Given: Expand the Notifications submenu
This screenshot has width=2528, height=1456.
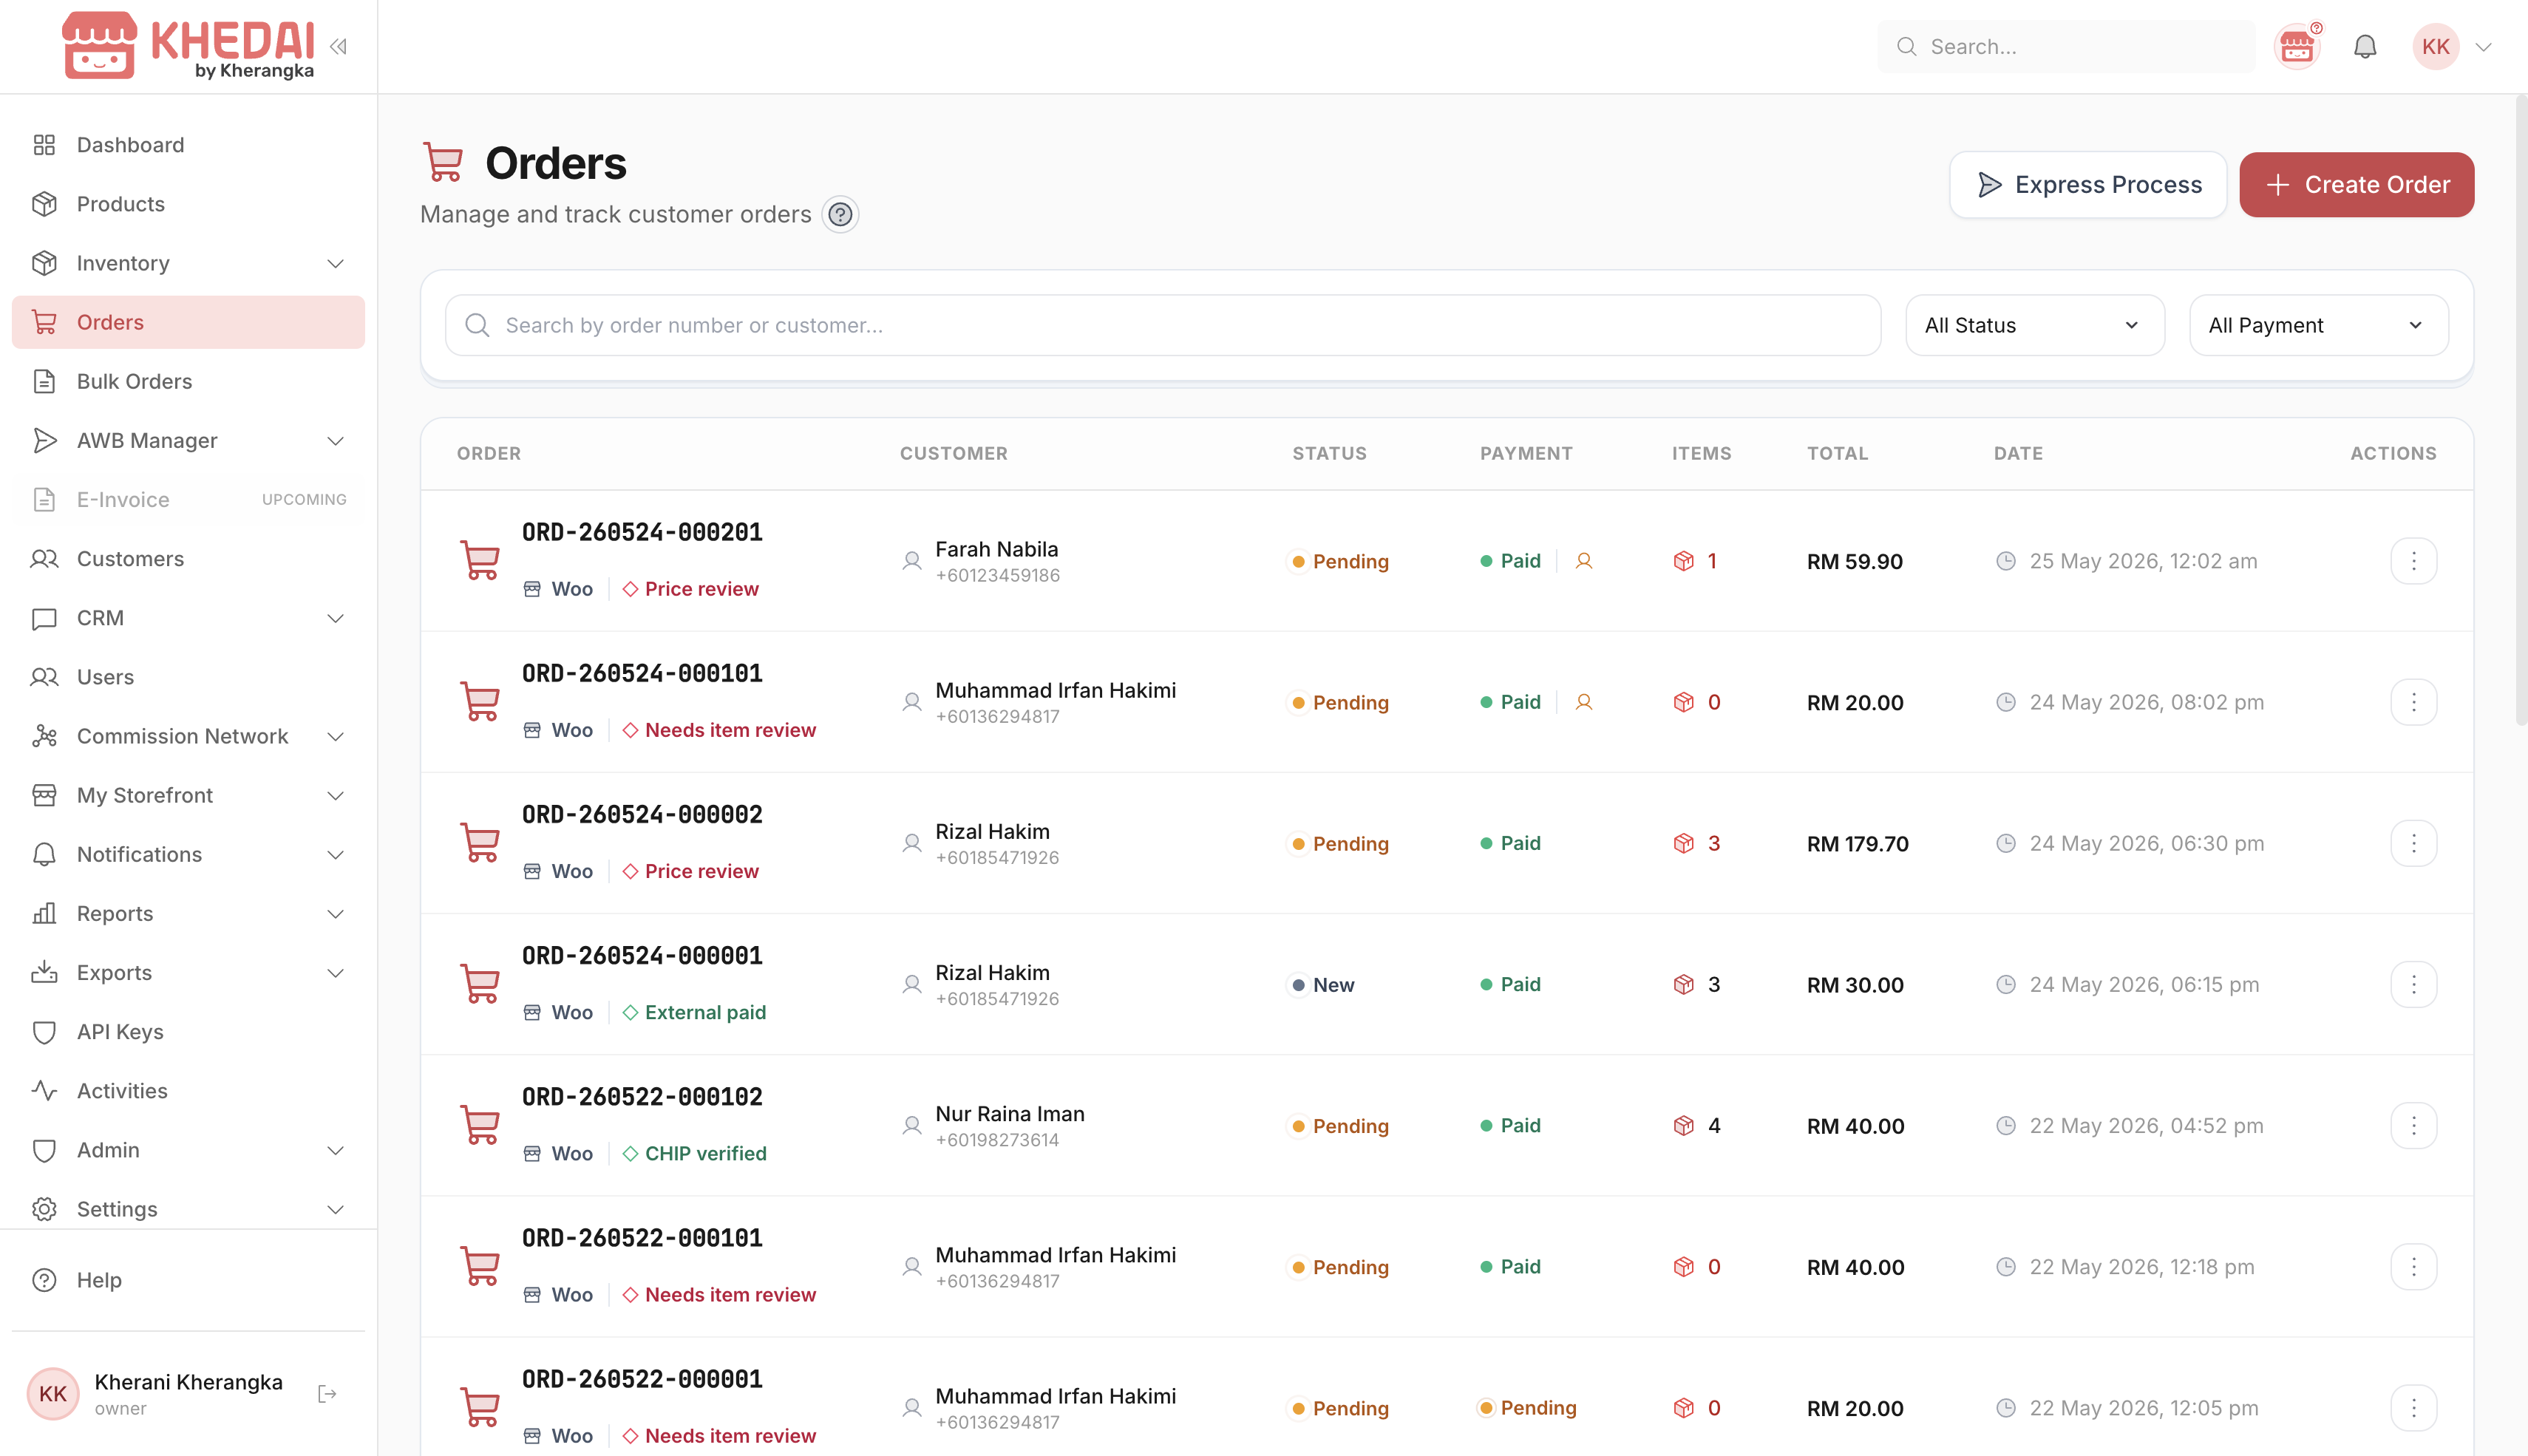Looking at the screenshot, I should tap(188, 854).
